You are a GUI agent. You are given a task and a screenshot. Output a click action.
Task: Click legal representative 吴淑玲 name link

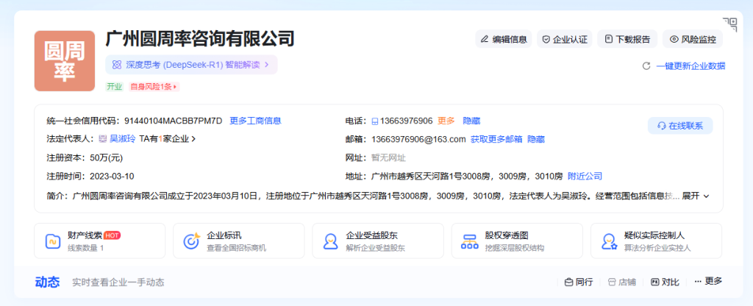(123, 138)
